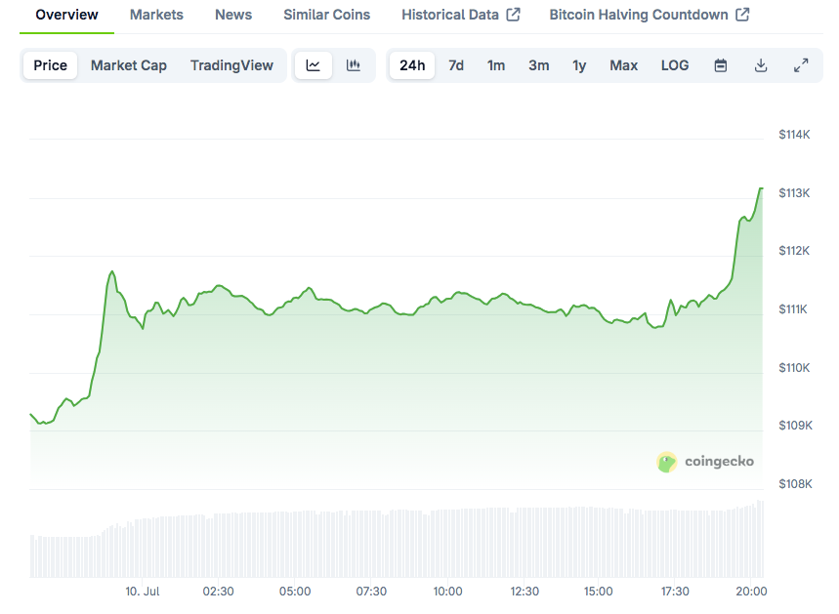Go to the News tab
Viewport: 839px width, 614px height.
click(x=233, y=15)
